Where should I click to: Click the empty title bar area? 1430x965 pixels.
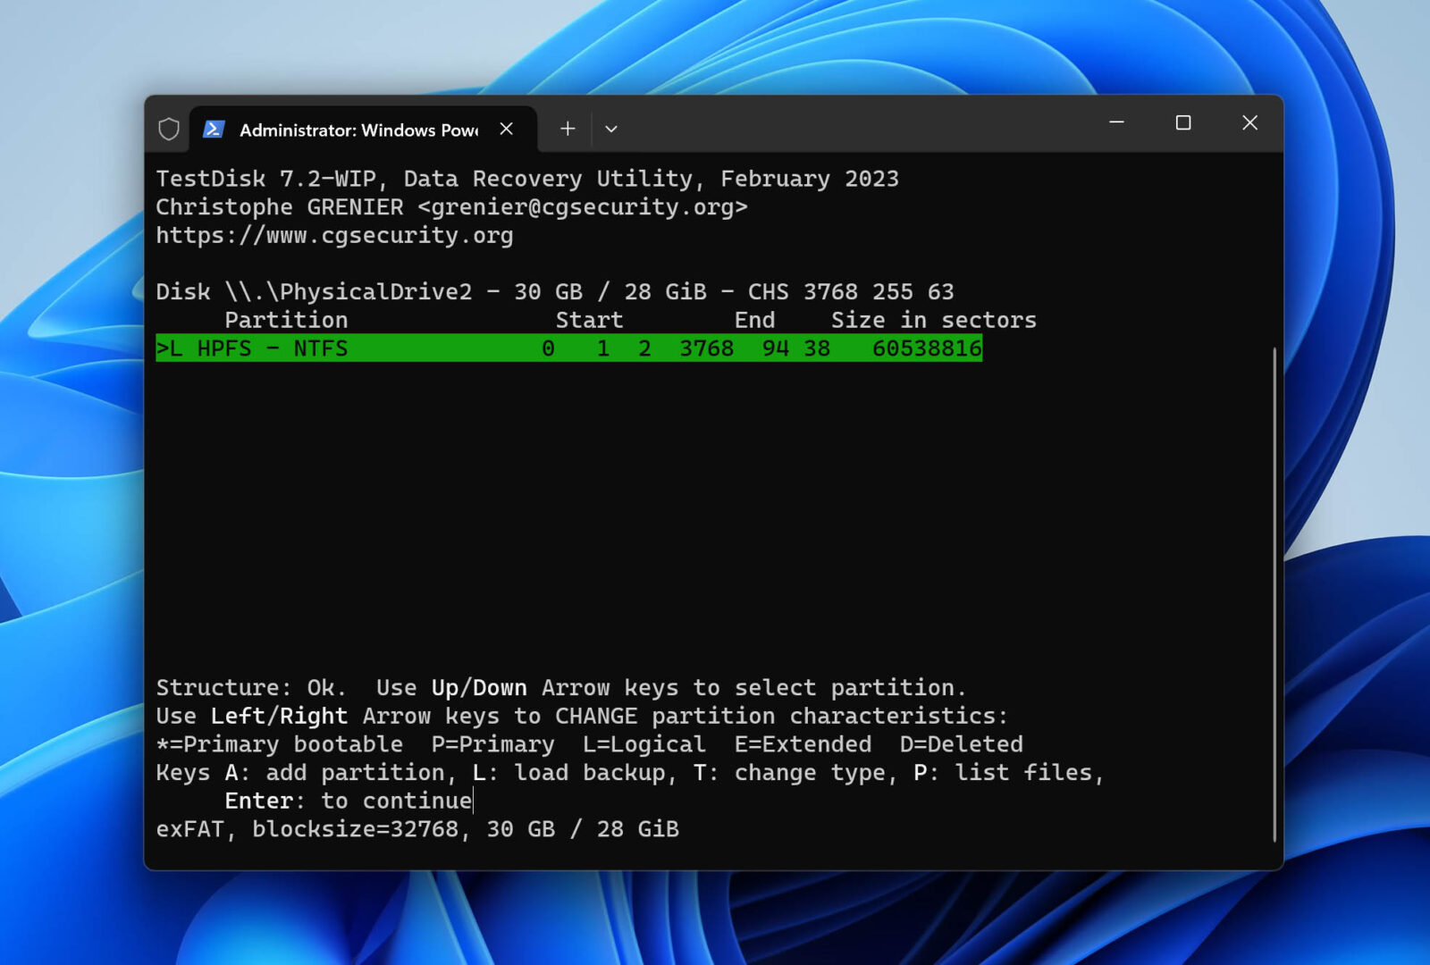pyautogui.click(x=849, y=125)
